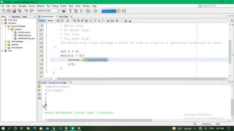Switch to the History editor view

(50, 21)
